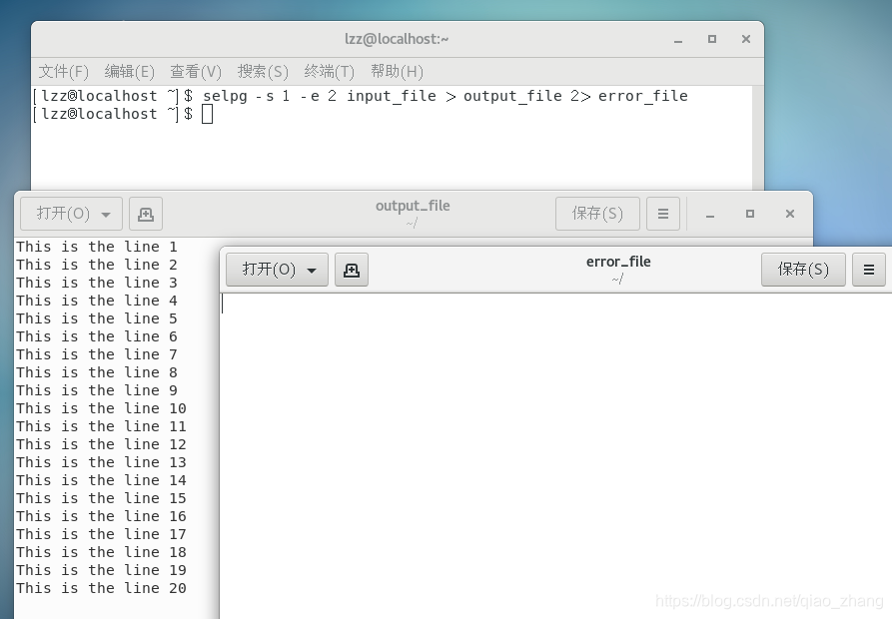
Task: Click text "This is the line 14"
Action: coord(101,480)
